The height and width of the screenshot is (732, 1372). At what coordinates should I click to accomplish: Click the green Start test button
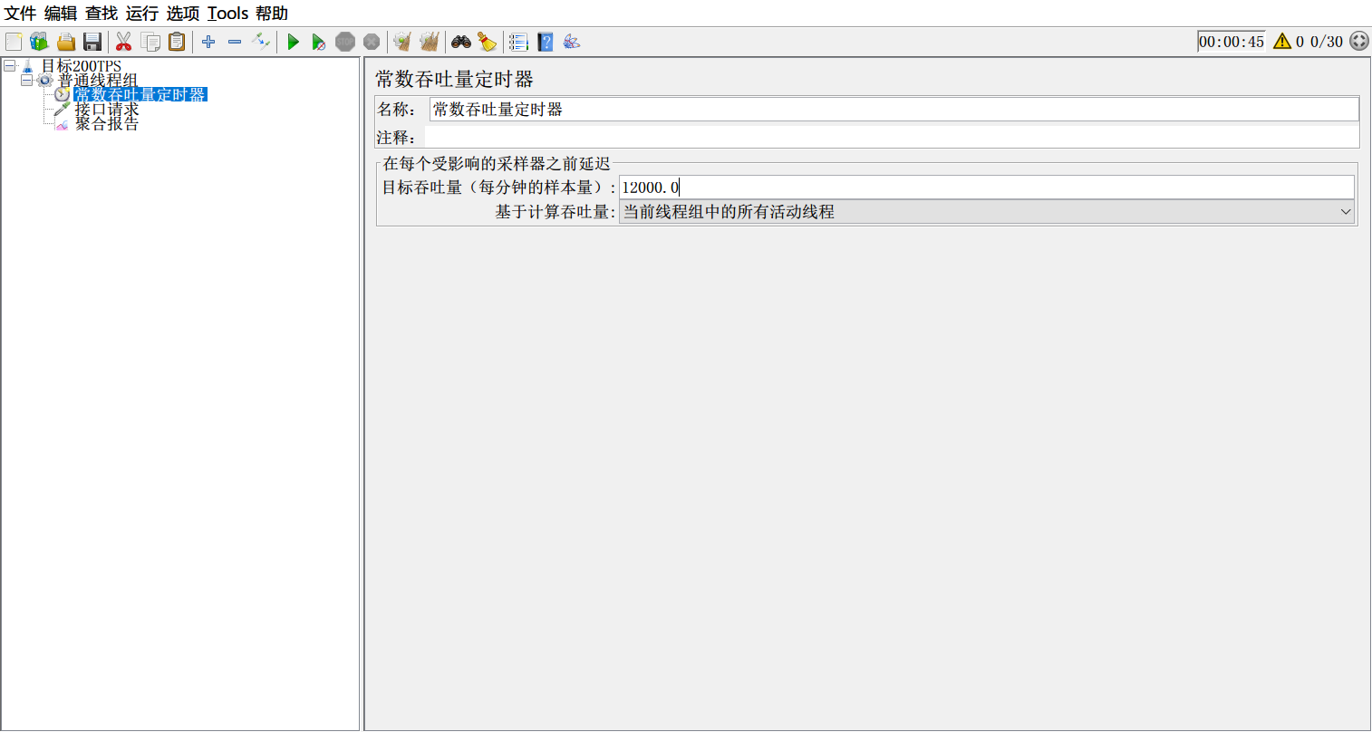point(293,42)
